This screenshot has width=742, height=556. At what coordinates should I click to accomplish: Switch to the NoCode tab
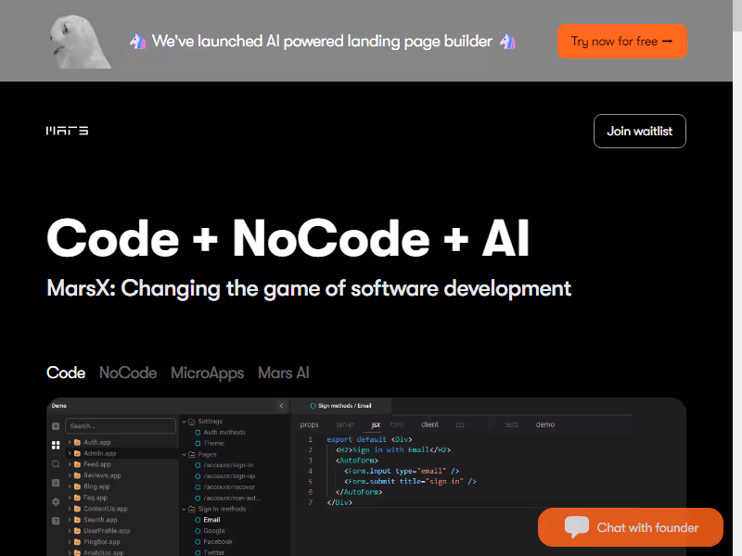tap(128, 373)
